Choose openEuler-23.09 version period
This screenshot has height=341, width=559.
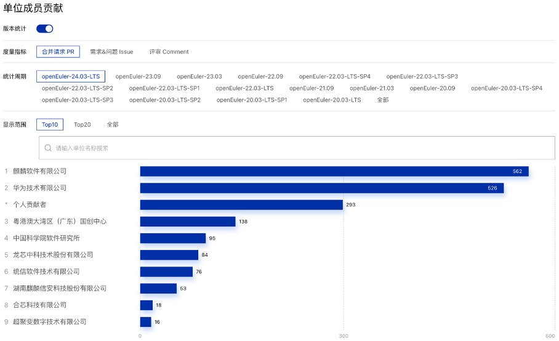coord(138,76)
